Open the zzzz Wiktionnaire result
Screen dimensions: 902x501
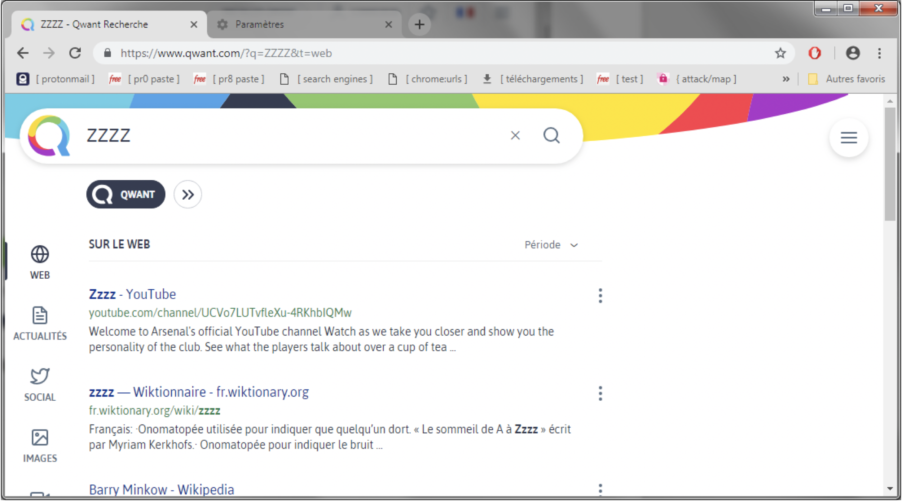tap(199, 392)
